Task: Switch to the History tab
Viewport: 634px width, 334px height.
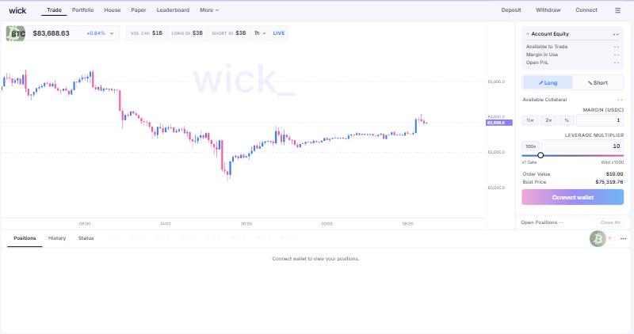Action: click(x=57, y=238)
